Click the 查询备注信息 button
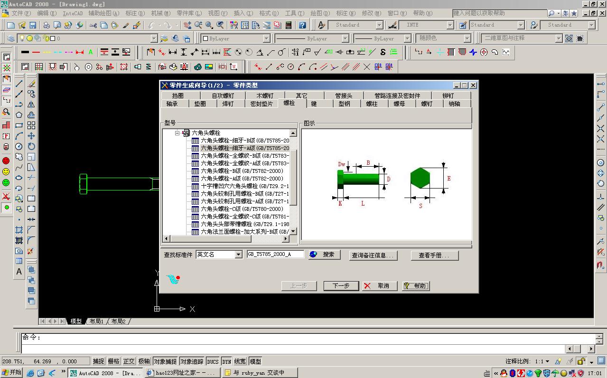 pyautogui.click(x=373, y=255)
